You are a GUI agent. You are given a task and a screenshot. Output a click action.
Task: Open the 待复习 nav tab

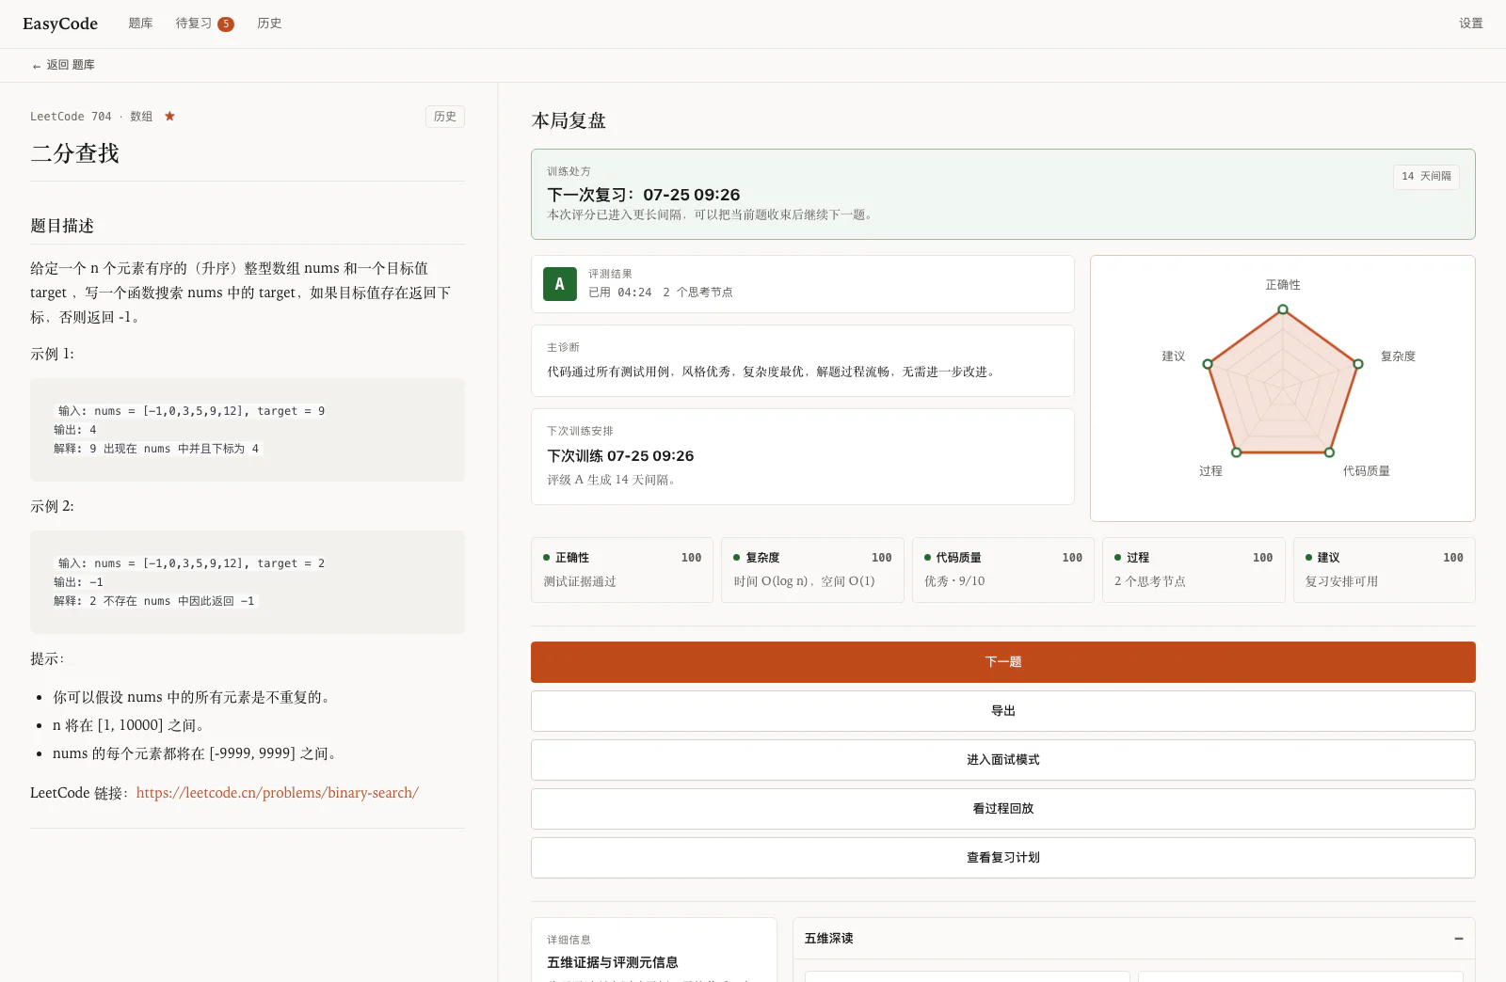click(x=193, y=24)
